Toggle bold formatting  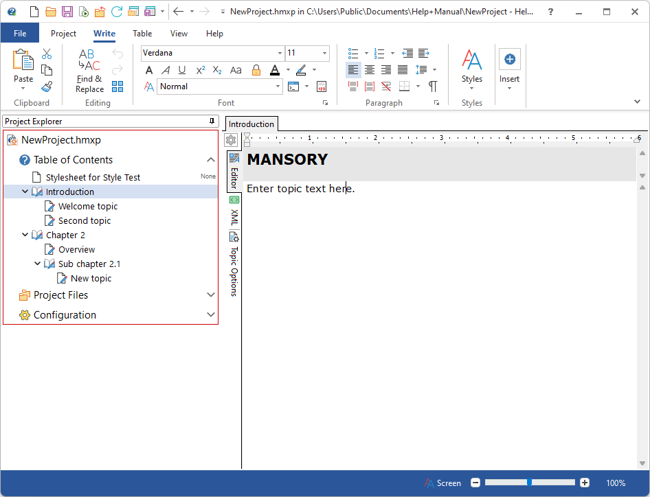coord(149,70)
